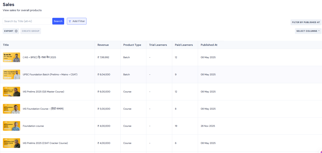Sort by the Revenue column header
Viewport: 322px width, 153px height.
click(103, 45)
